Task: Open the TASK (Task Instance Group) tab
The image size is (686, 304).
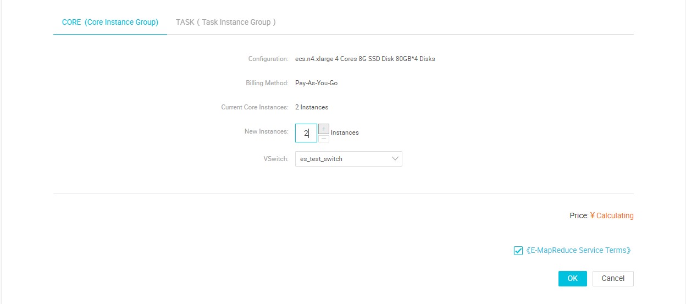Action: [x=225, y=23]
